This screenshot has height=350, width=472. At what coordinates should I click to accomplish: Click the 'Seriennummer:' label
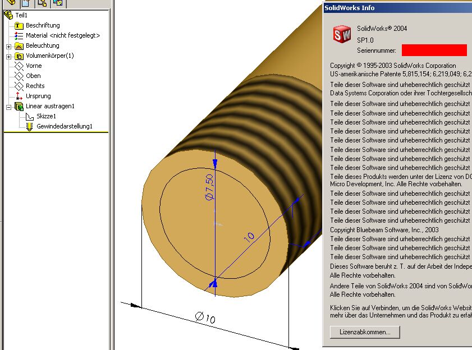(x=377, y=50)
